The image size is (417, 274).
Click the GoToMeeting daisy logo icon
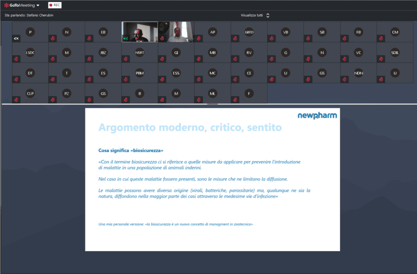pyautogui.click(x=7, y=5)
